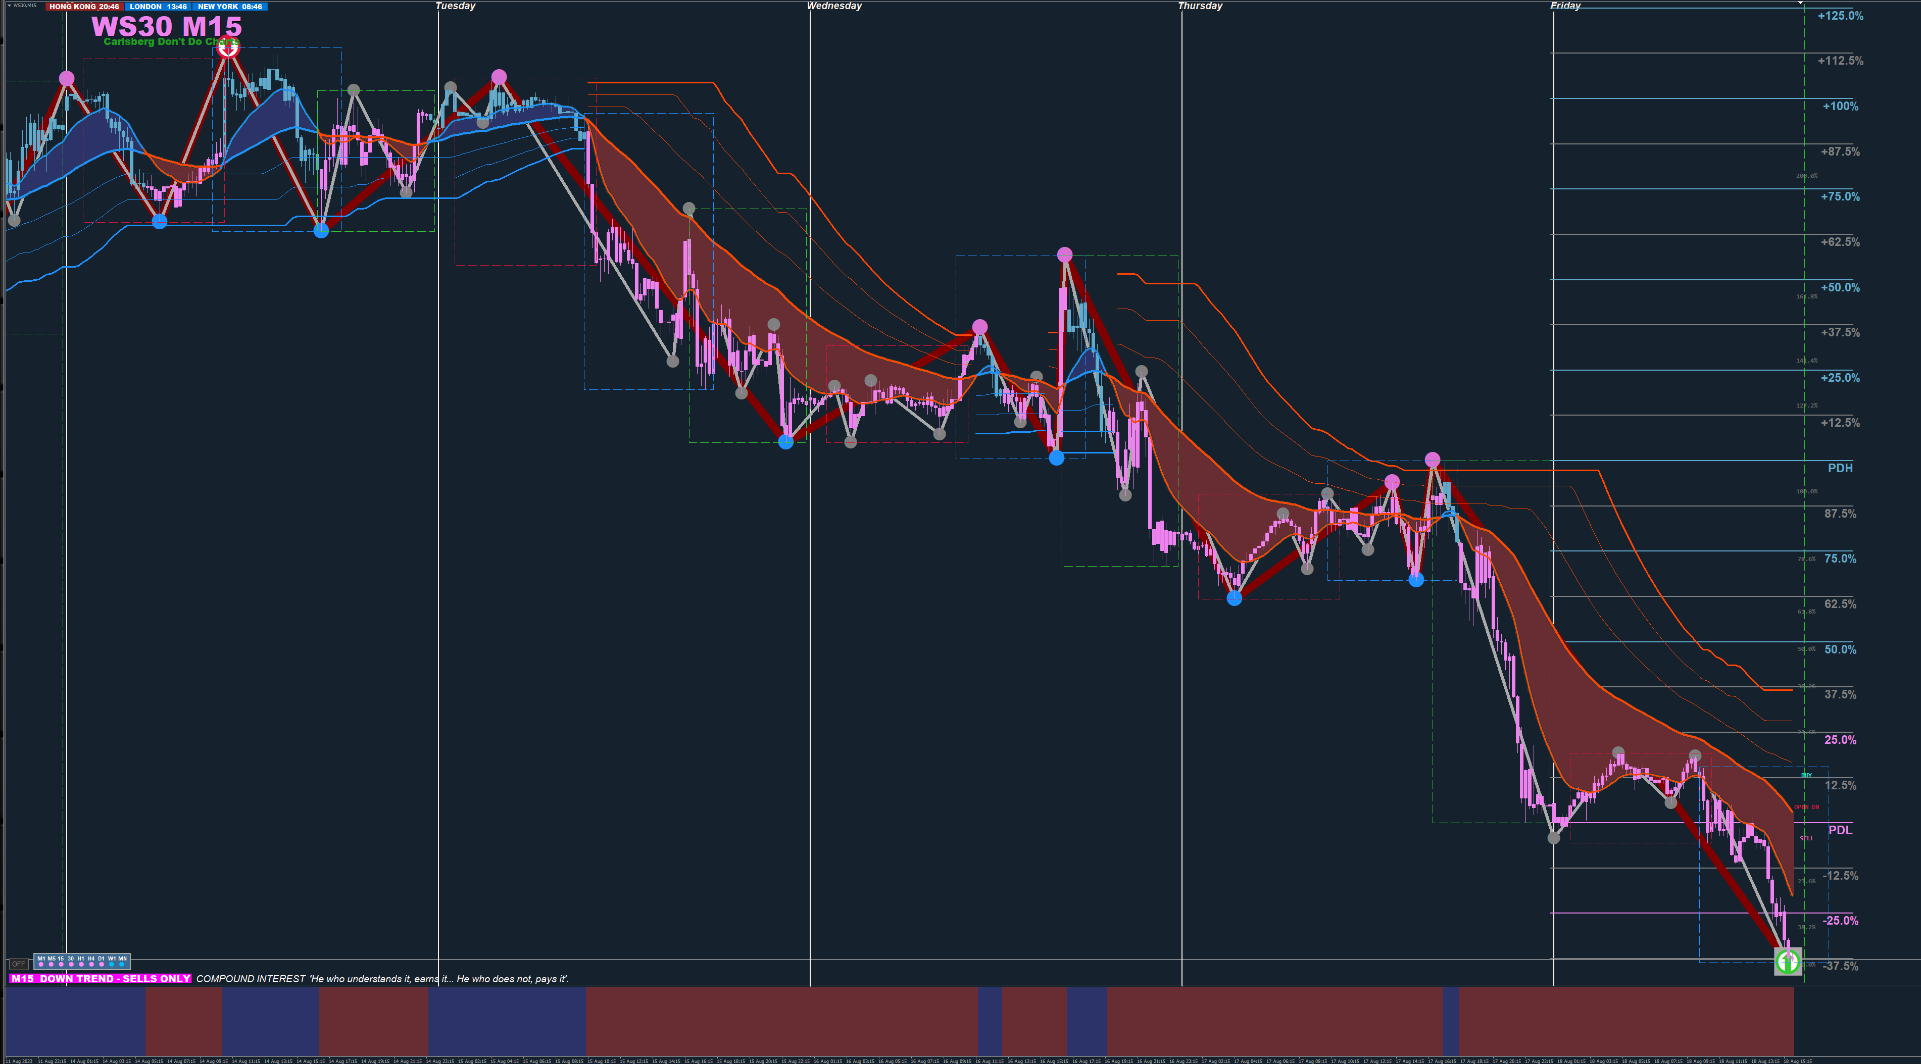Click the H1 timeframe dot
The image size is (1921, 1064).
pyautogui.click(x=81, y=964)
